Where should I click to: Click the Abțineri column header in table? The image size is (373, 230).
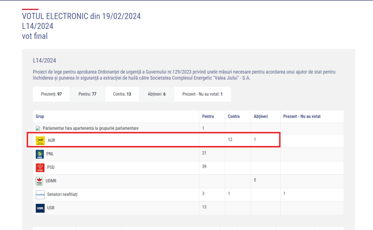click(260, 116)
